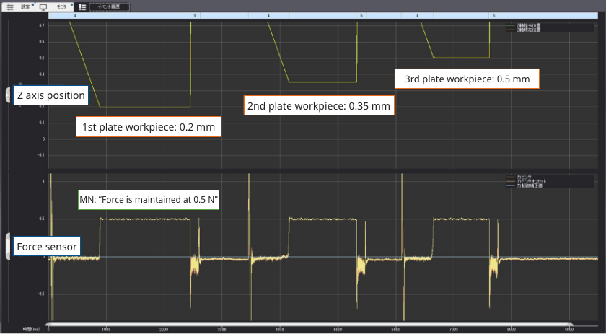Click the 'Force is maintained at 0.5 N' note
Viewport: 606px width, 334px height.
pos(149,201)
